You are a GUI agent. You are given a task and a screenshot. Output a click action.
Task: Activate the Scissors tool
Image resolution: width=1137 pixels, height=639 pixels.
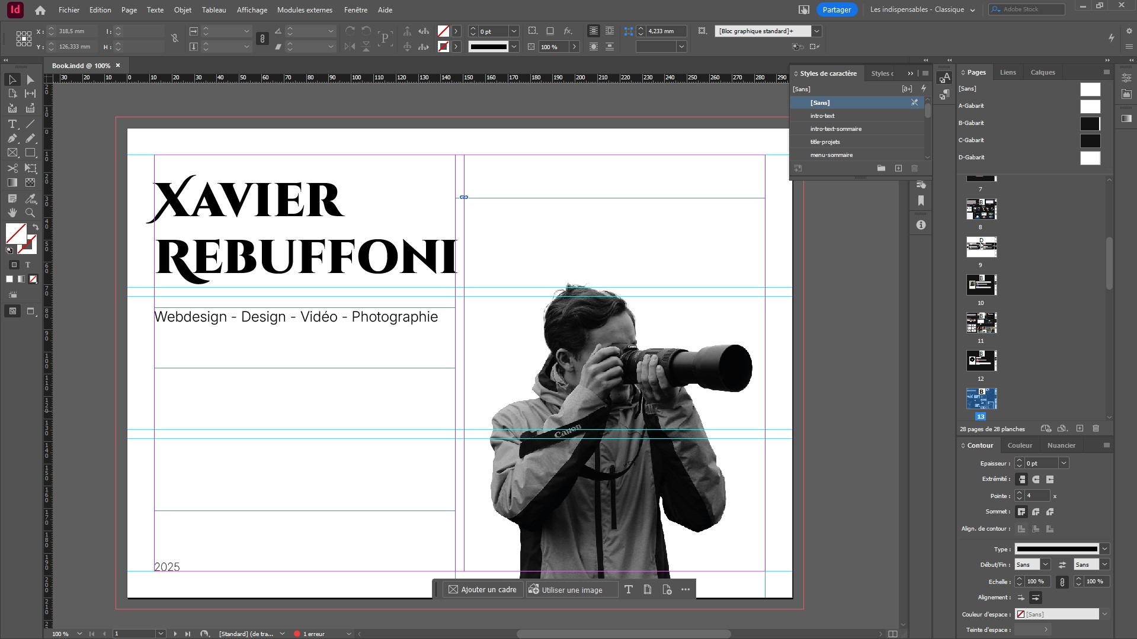[11, 168]
